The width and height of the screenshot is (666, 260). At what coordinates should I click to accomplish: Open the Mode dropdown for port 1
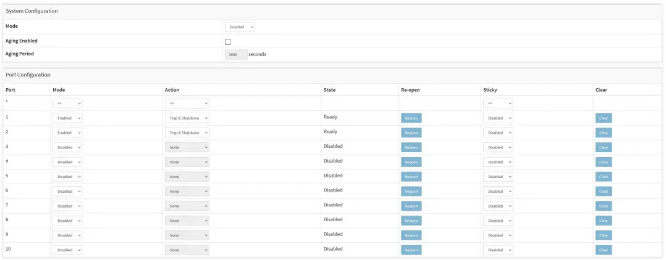tap(67, 118)
